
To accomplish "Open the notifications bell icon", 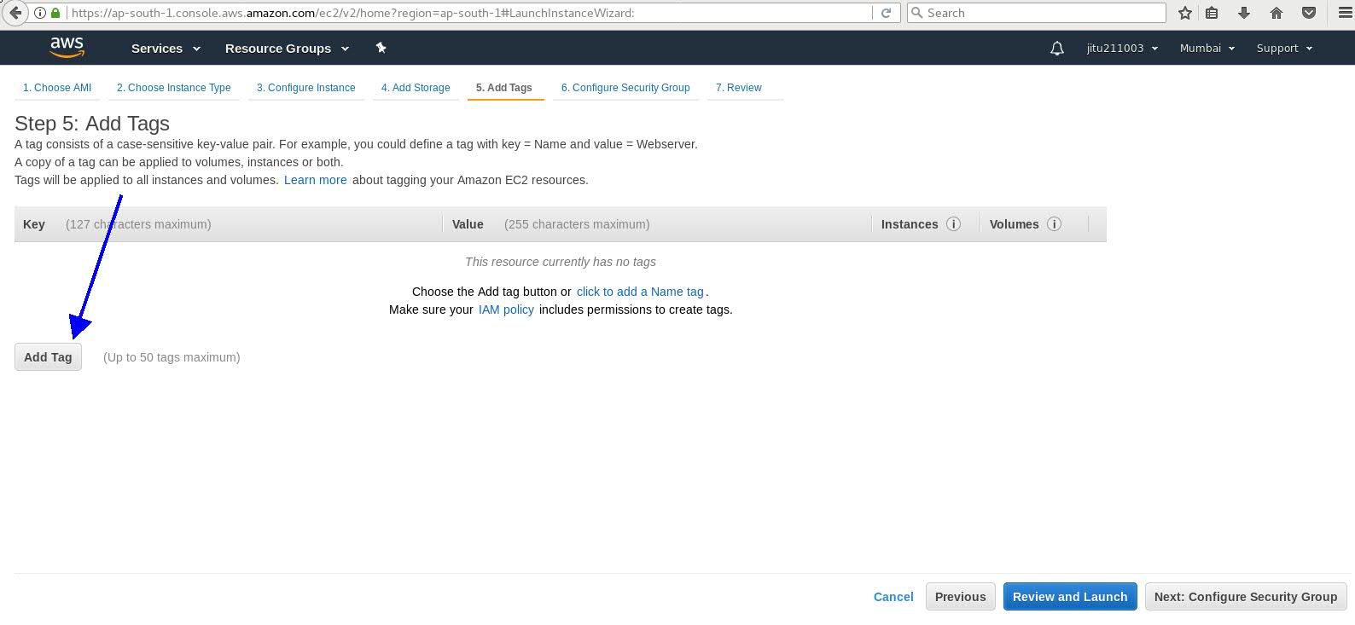I will tap(1057, 49).
